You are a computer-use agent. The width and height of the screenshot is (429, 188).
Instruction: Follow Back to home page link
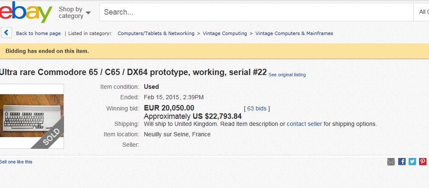(38, 33)
